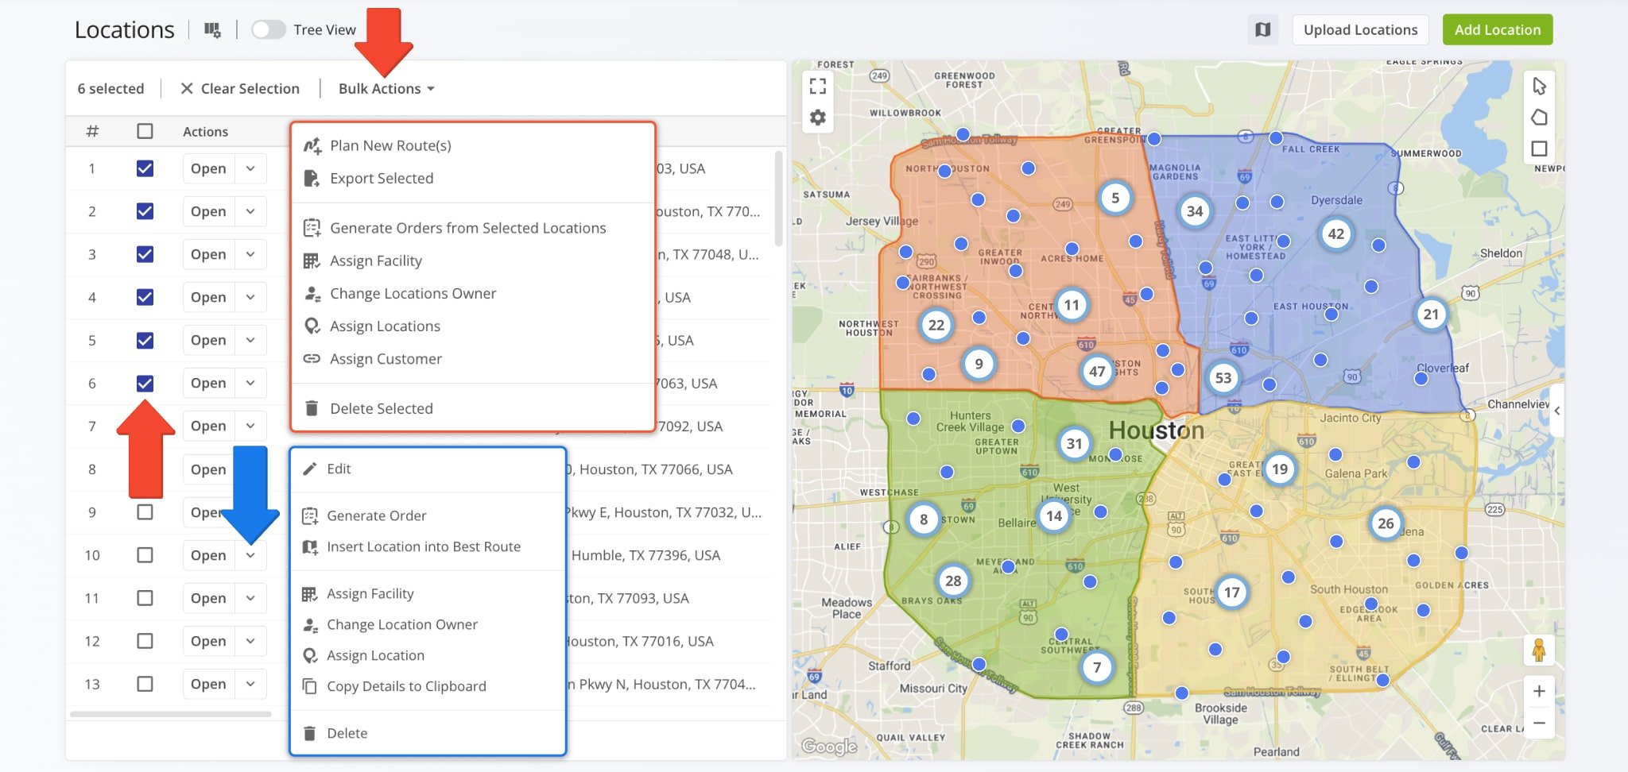Image resolution: width=1628 pixels, height=772 pixels.
Task: Open map settings gear icon
Action: click(817, 118)
